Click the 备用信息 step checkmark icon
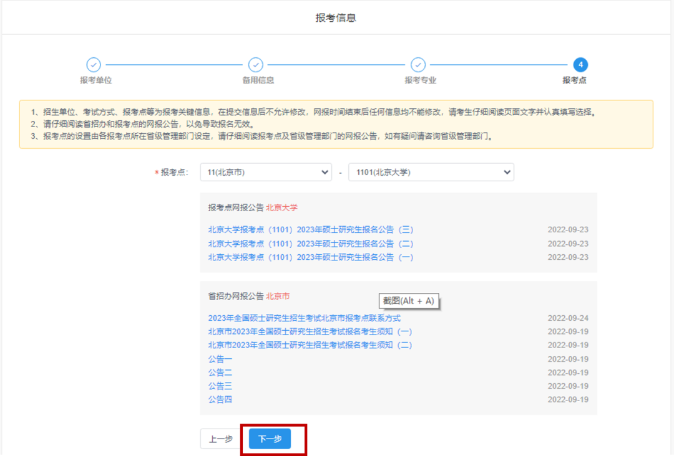The image size is (674, 456). point(256,65)
